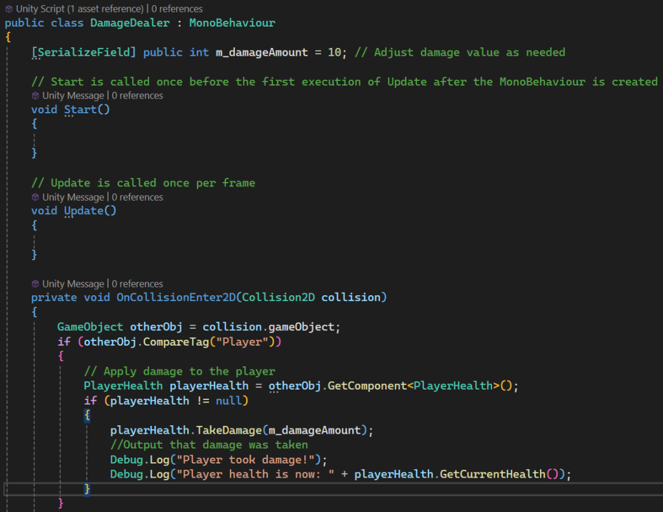
Task: Place cursor on m_damageAmount field declaration
Action: coord(262,52)
